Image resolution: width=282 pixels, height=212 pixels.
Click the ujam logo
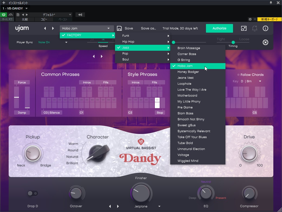[x=22, y=28]
